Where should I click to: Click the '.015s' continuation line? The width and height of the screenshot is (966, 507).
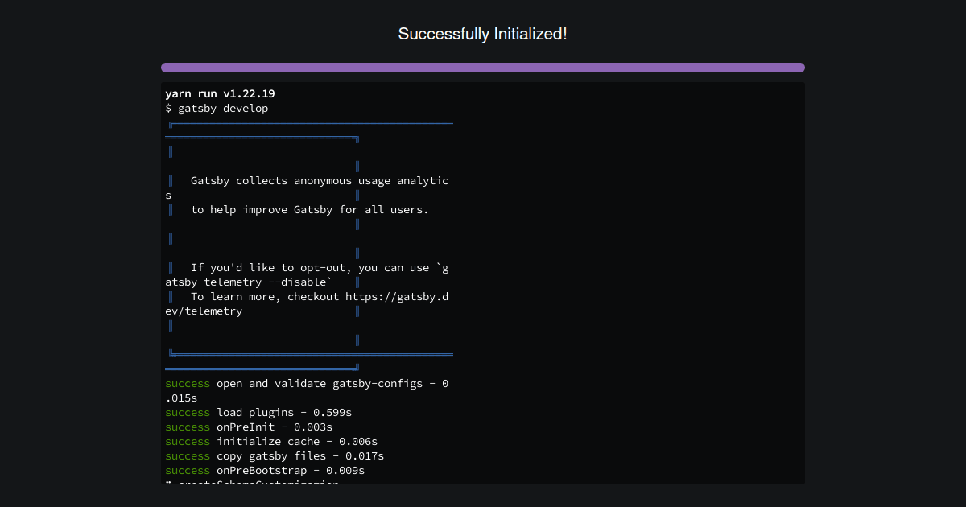coord(181,398)
